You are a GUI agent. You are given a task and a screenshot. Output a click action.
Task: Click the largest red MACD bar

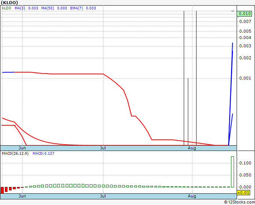[x=2, y=190]
